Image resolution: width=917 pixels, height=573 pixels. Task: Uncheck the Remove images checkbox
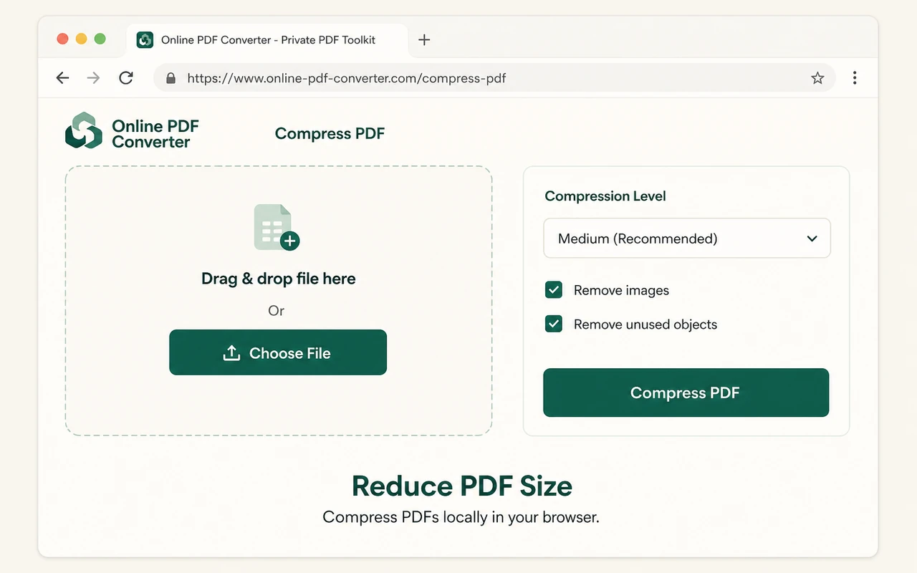(x=554, y=290)
